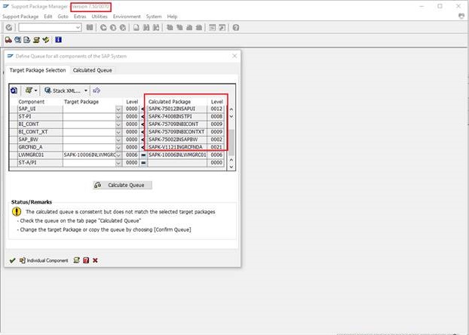Screen dimensions: 469x335
Task: Open Target Package dropdown for ST-PI row
Action: tap(118, 116)
